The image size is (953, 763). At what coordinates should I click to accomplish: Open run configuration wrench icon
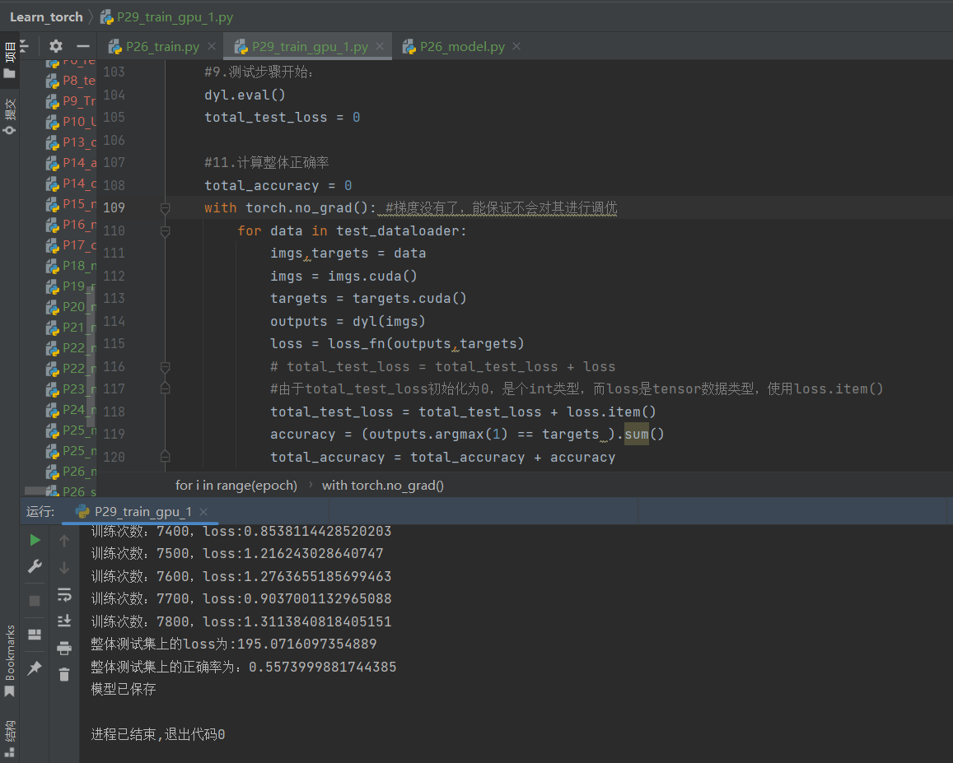(x=35, y=567)
